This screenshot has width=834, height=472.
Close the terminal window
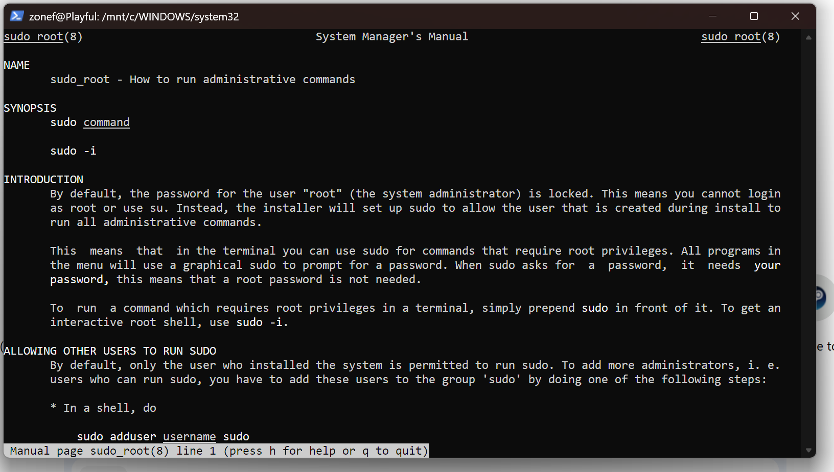(x=795, y=16)
